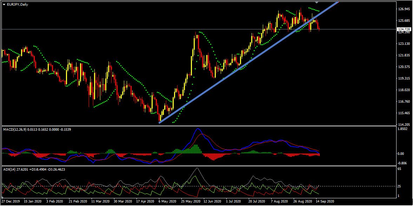Click the dashed 25 level line in ADX
This screenshot has width=413, height=206.
point(199,186)
